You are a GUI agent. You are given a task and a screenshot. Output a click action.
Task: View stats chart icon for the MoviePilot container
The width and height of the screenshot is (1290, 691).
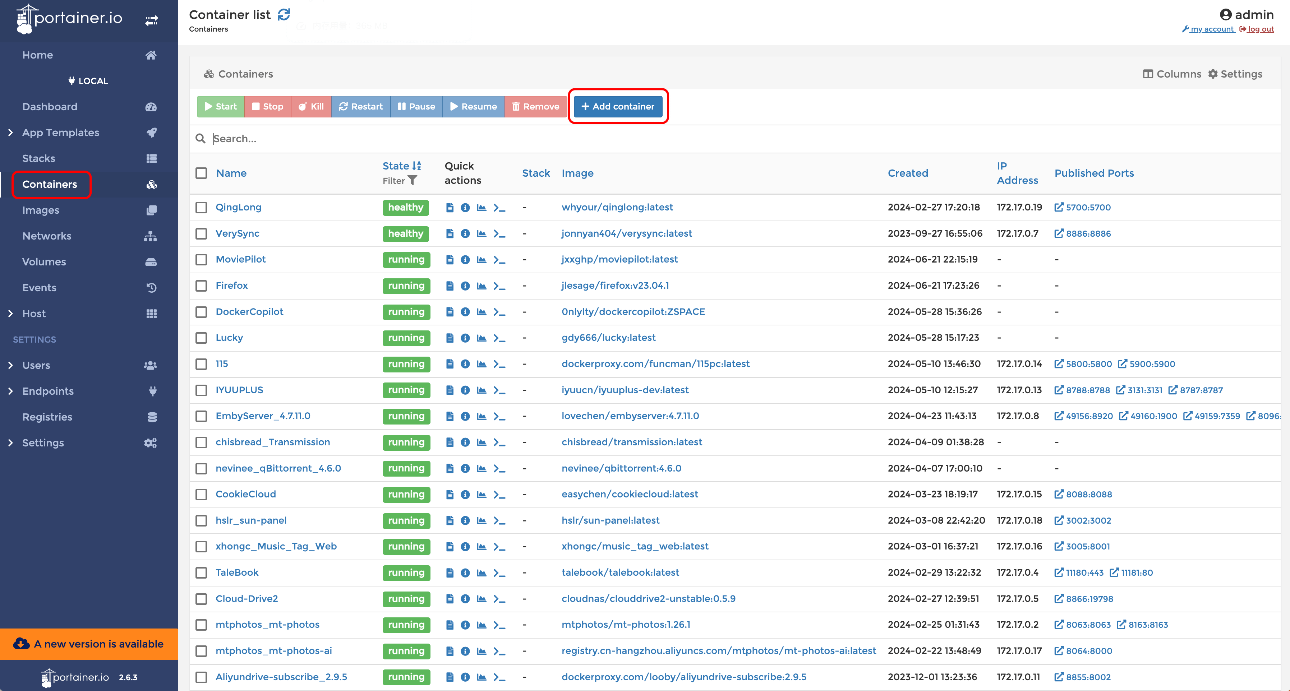[x=482, y=260]
